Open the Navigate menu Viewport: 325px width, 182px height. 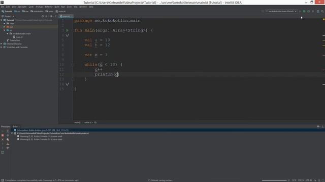pyautogui.click(x=22, y=7)
